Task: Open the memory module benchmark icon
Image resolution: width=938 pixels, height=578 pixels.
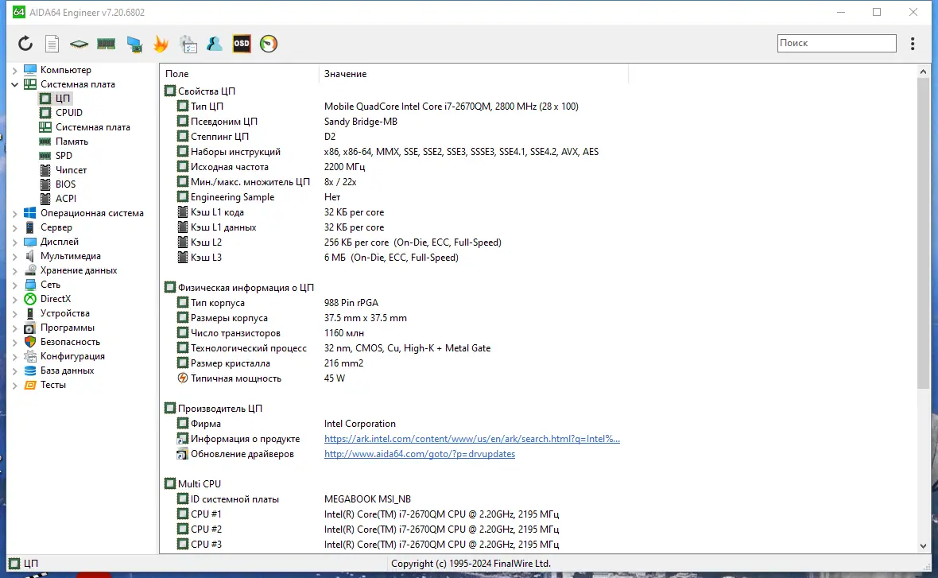Action: tap(106, 43)
